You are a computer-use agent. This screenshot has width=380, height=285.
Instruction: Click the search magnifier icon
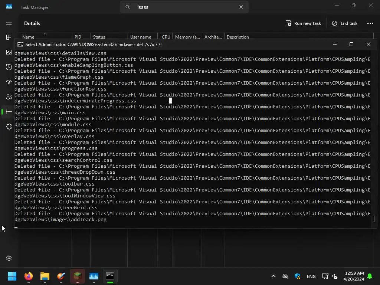pyautogui.click(x=128, y=7)
